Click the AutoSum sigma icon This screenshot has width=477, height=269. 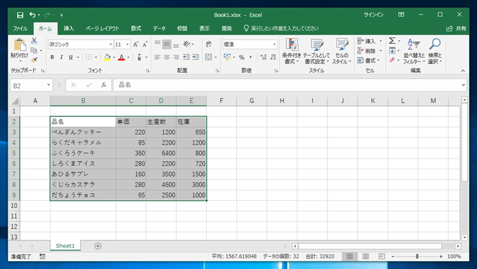tap(392, 41)
